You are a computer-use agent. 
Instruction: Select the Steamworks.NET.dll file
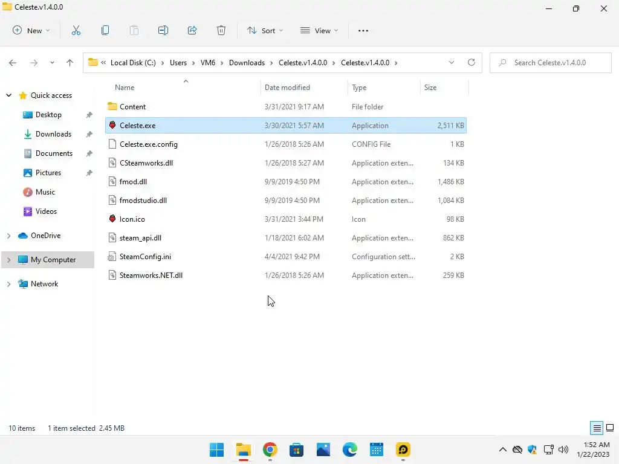pos(286,275)
